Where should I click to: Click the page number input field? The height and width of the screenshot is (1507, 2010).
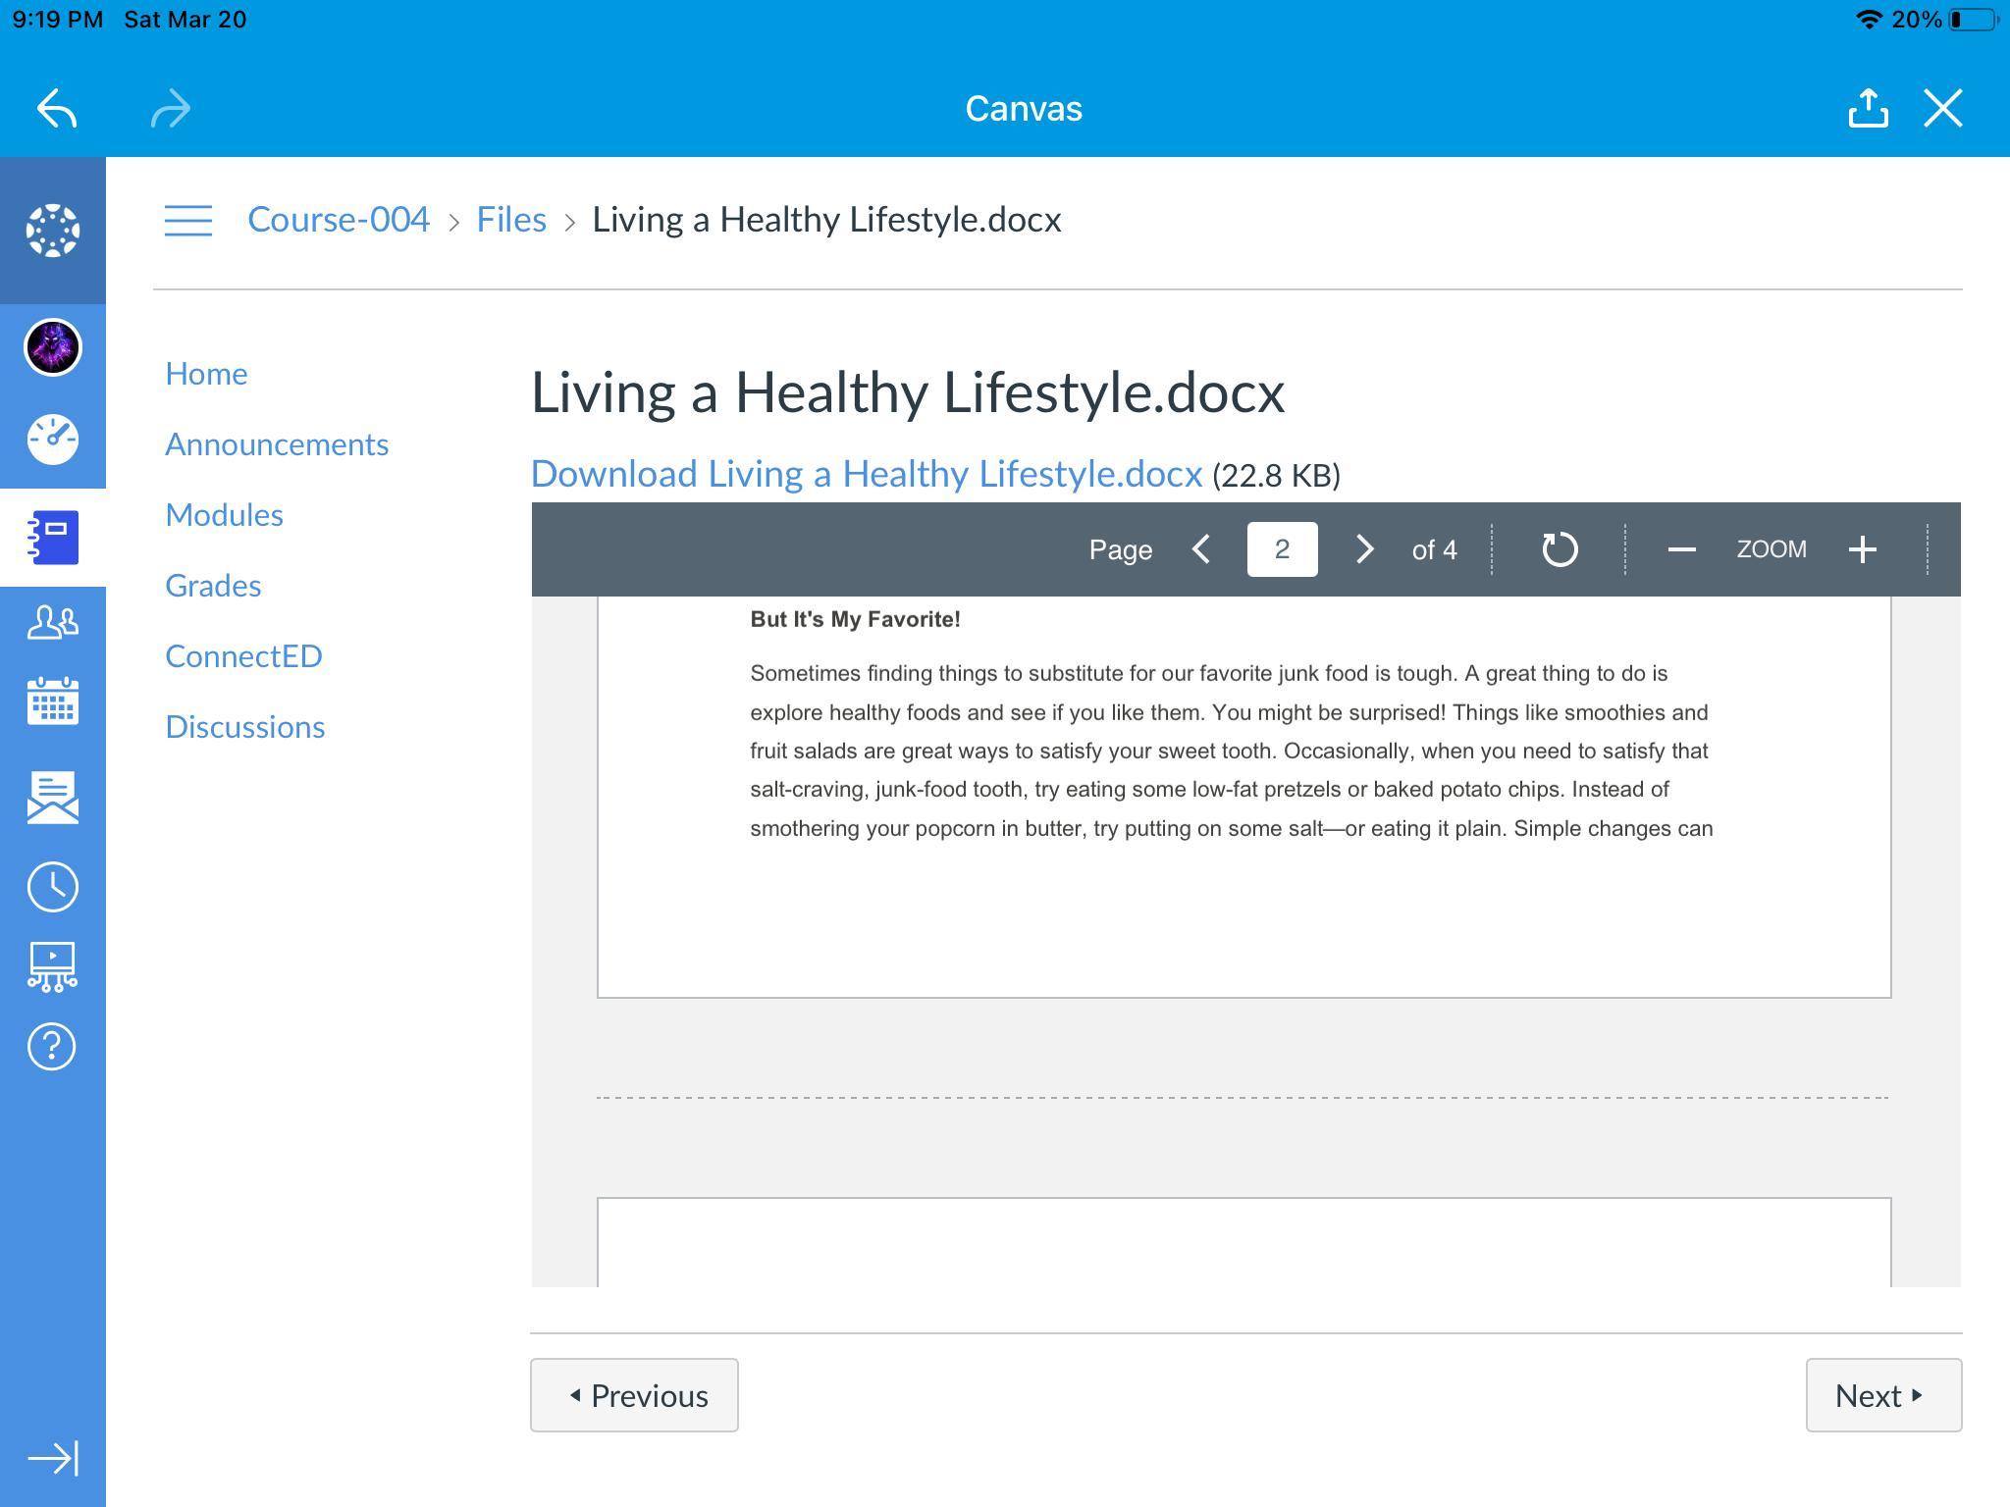click(1282, 549)
